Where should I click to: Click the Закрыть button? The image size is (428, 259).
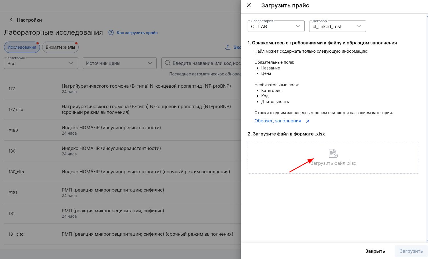(375, 251)
